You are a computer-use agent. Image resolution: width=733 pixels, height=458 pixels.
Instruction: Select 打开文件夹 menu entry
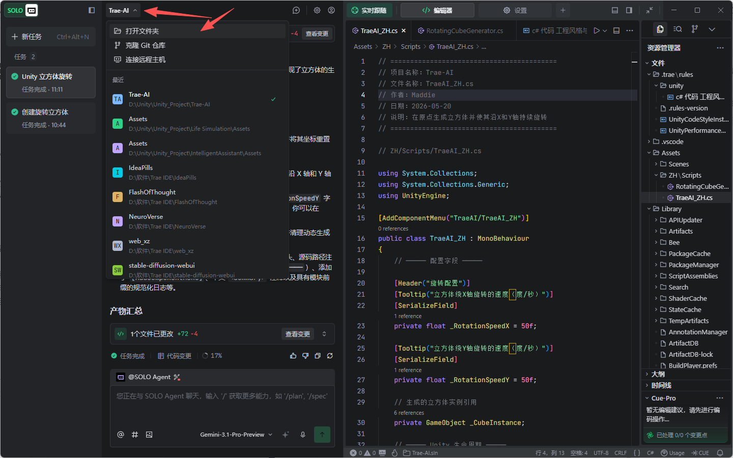pos(198,31)
